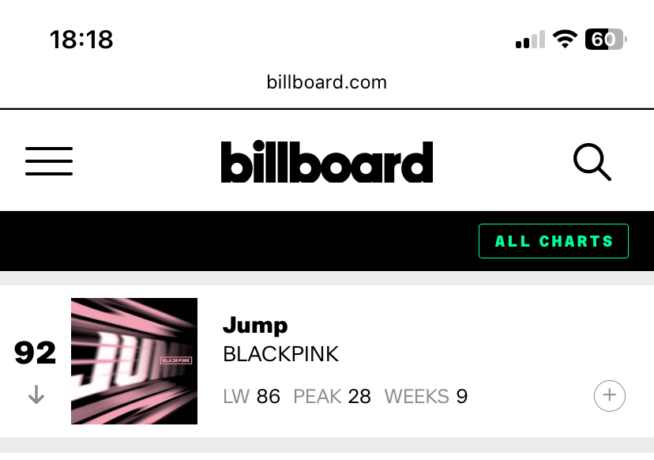Click the Billboard logo
The height and width of the screenshot is (460, 654).
tap(327, 161)
